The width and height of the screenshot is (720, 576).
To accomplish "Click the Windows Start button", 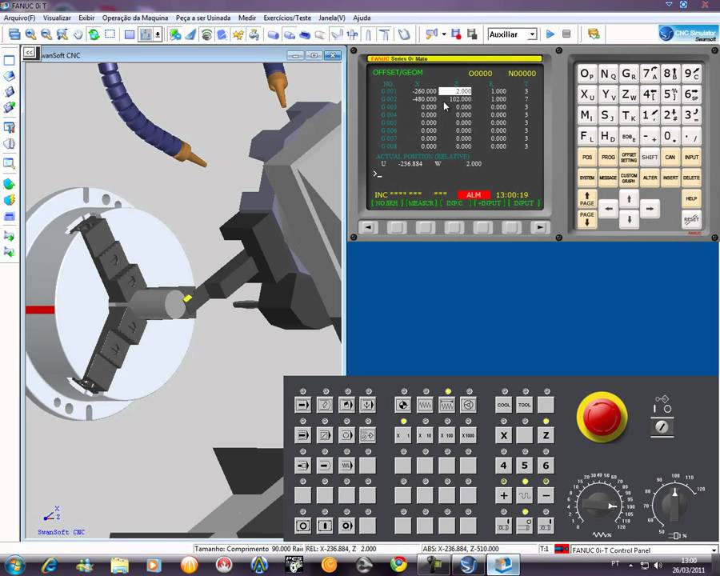I will click(x=14, y=565).
